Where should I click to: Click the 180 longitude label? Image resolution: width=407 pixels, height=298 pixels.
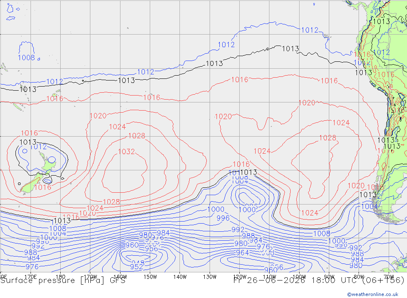click(x=61, y=277)
